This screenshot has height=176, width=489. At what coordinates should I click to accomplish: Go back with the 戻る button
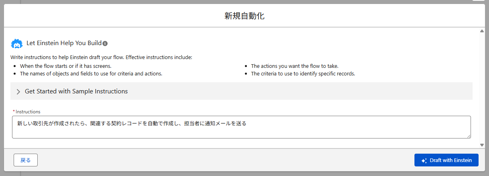click(26, 160)
